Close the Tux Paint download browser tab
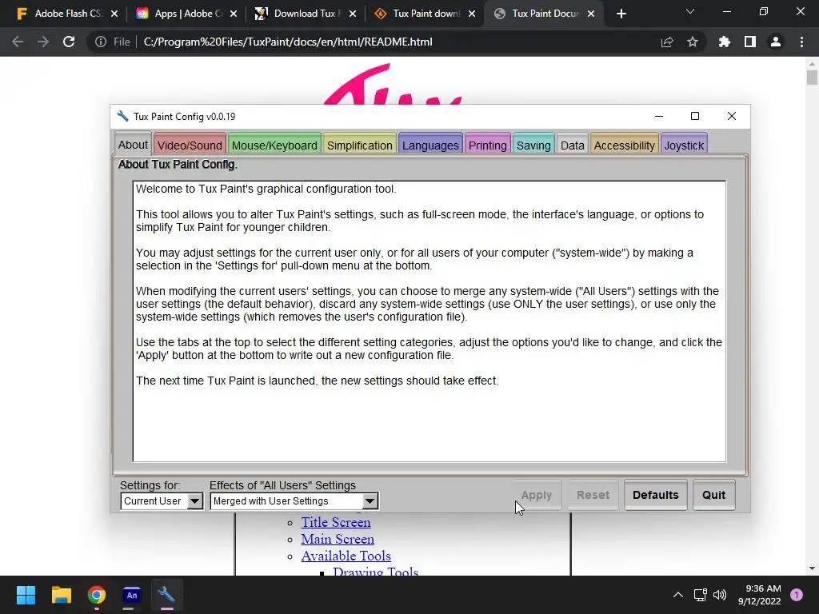The width and height of the screenshot is (819, 614). tap(472, 14)
